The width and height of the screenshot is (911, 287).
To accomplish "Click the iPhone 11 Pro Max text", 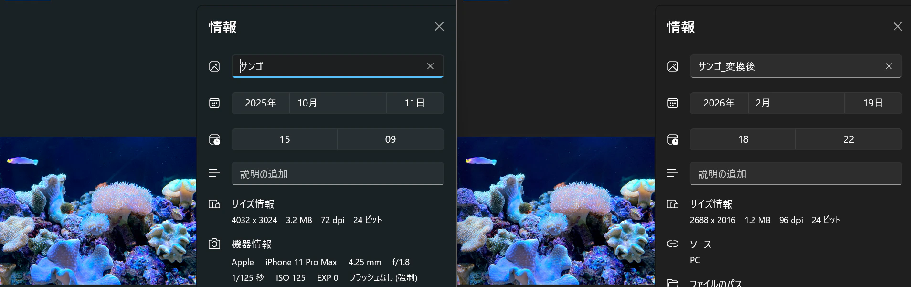I will [301, 262].
